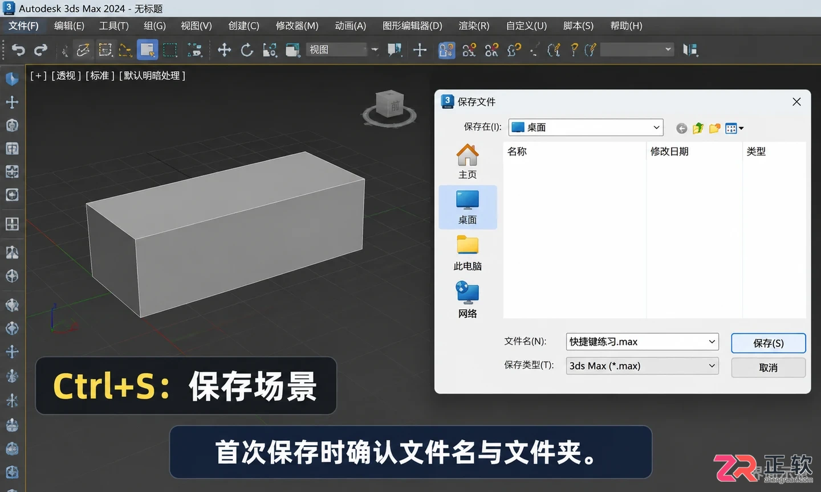Pick the dashed rectangular selection region icon
Image resolution: width=821 pixels, height=492 pixels.
pos(170,50)
